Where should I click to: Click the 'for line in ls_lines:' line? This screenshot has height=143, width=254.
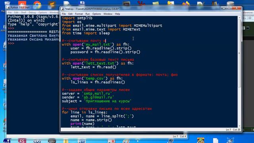coord(85,112)
